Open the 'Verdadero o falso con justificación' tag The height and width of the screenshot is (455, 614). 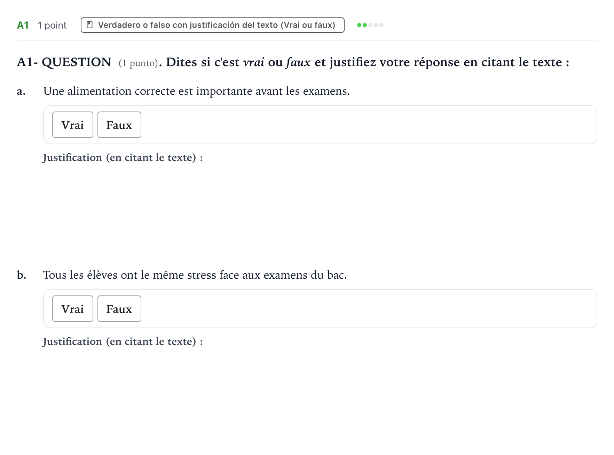click(213, 25)
